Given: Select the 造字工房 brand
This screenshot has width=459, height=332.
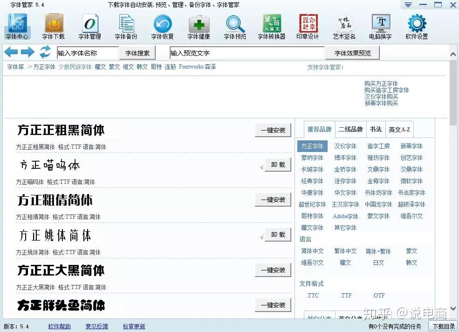Looking at the screenshot, I should tap(378, 146).
